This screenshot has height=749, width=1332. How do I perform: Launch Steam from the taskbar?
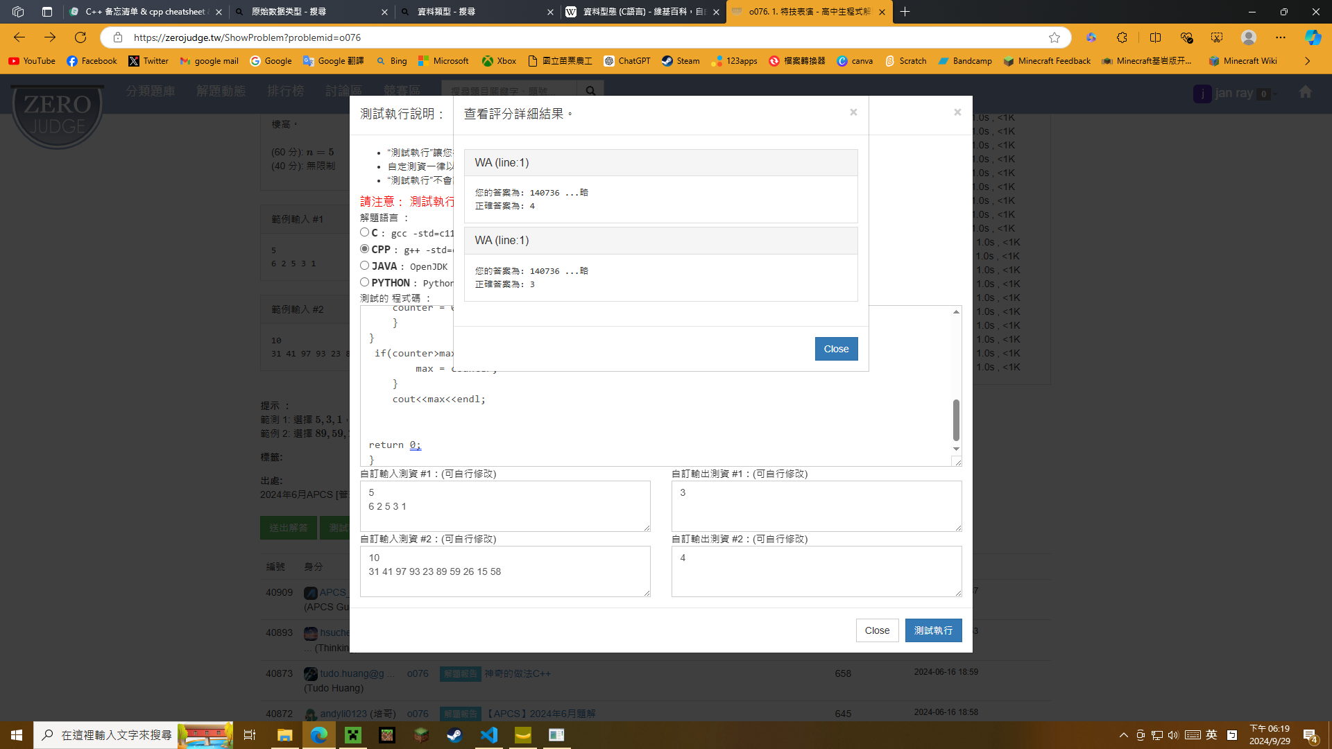coord(454,735)
